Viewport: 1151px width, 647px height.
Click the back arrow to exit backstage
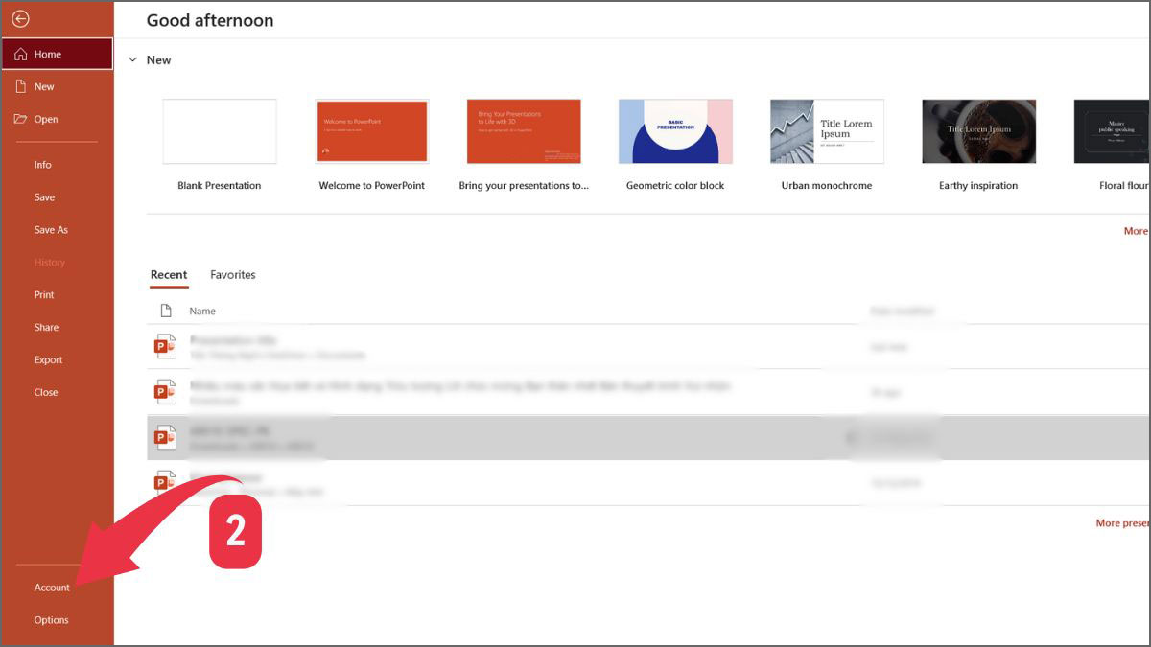(19, 18)
